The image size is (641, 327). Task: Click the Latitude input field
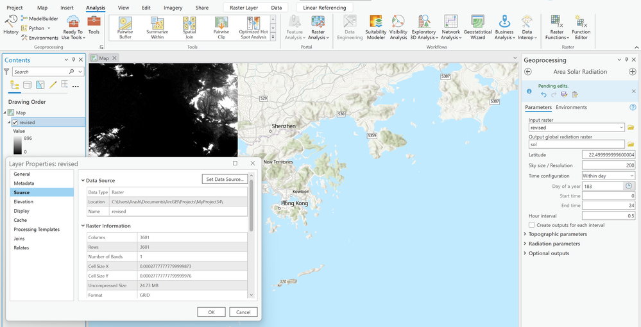608,155
